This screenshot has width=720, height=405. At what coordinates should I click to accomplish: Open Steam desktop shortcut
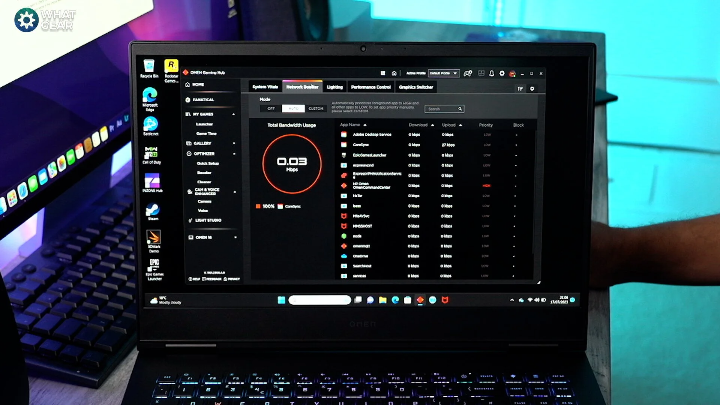click(x=153, y=211)
